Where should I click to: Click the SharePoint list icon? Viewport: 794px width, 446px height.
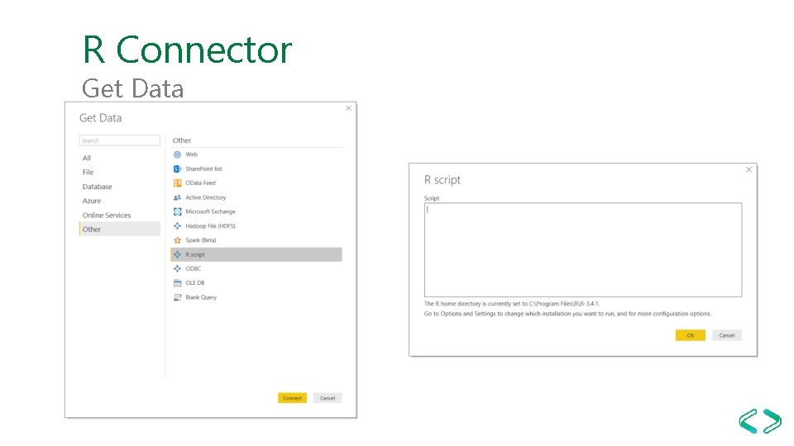177,168
